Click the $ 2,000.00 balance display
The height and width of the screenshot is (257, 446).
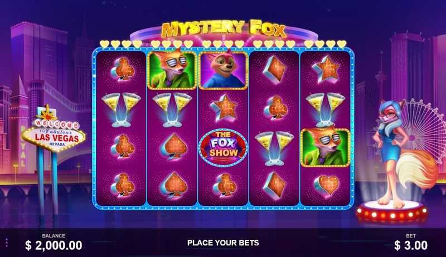(54, 245)
